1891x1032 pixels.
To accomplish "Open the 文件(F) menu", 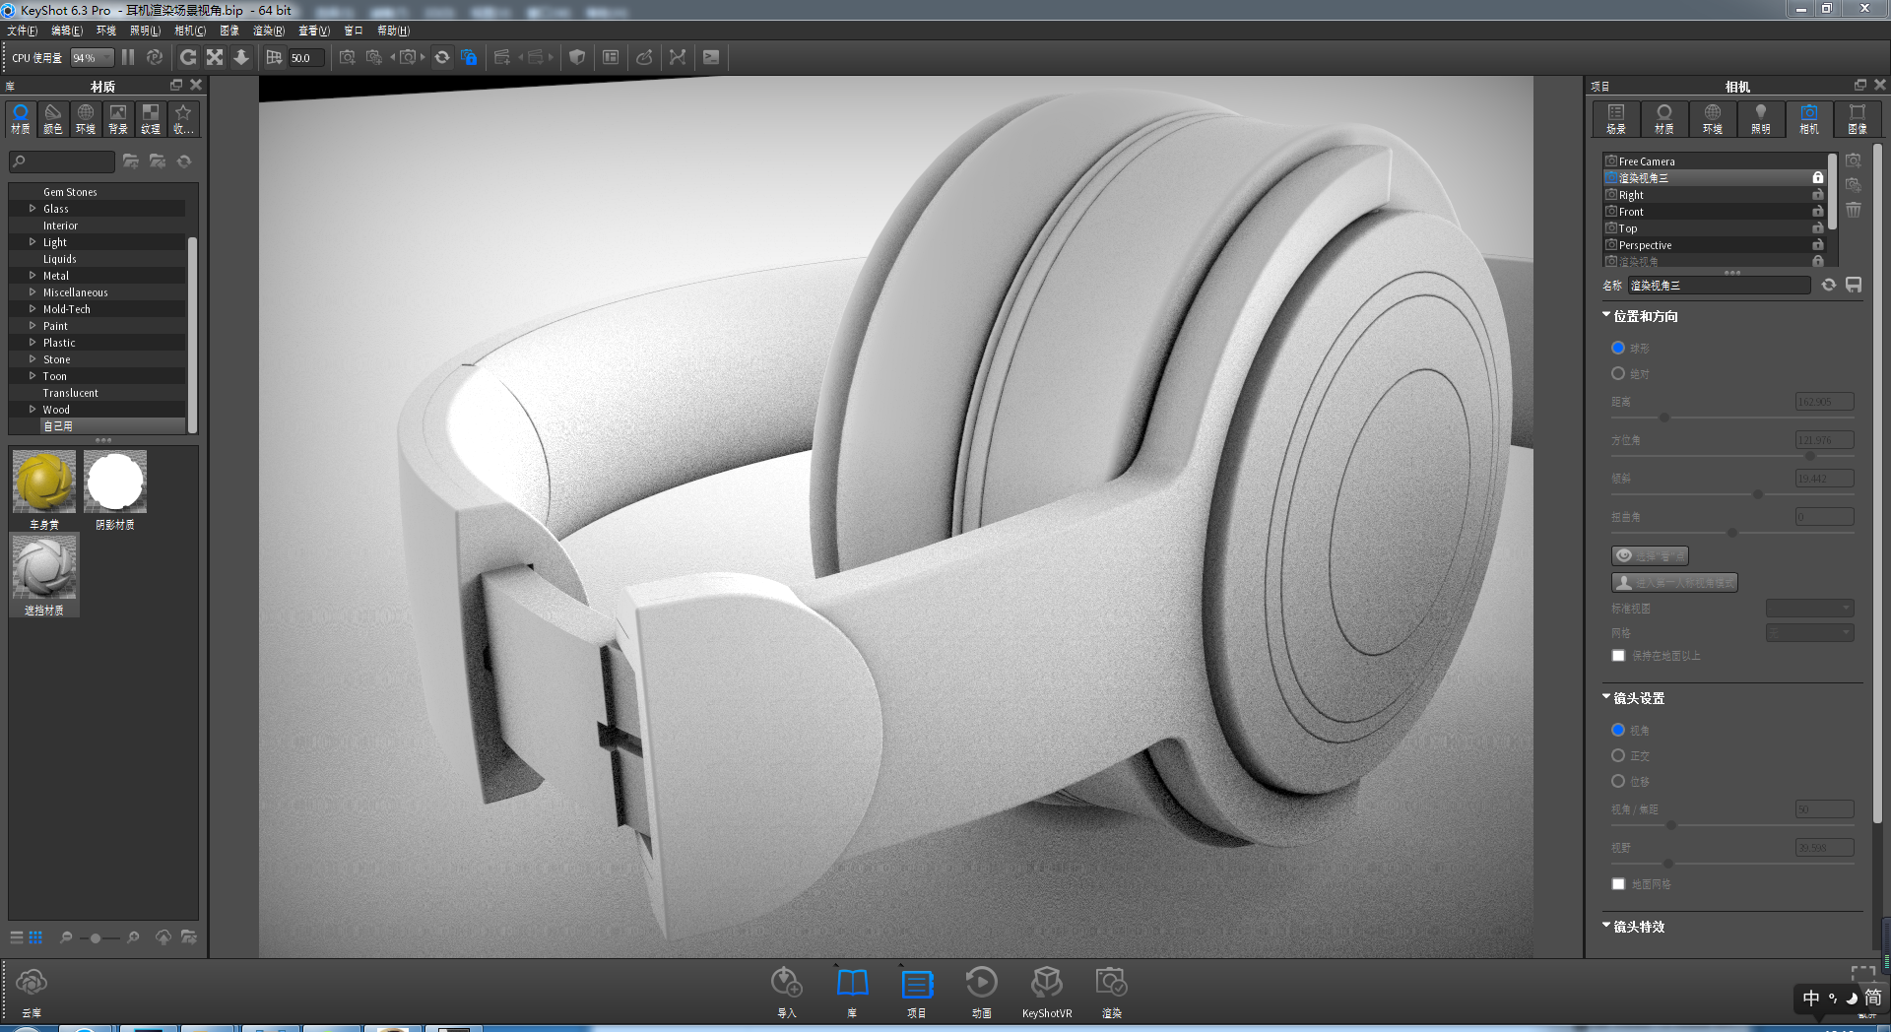I will click(x=22, y=30).
